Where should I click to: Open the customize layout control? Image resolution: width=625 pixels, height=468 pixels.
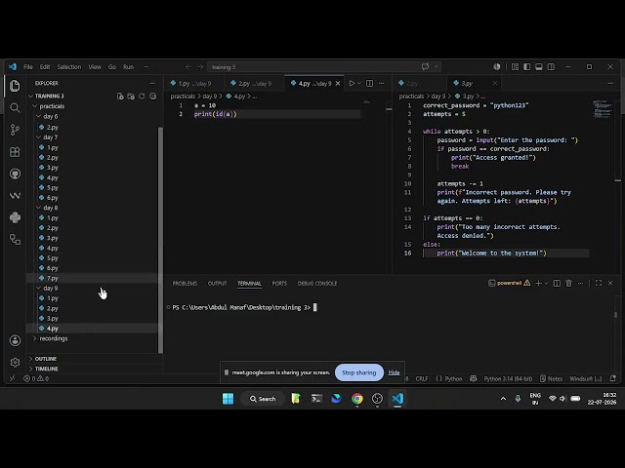coord(515,67)
